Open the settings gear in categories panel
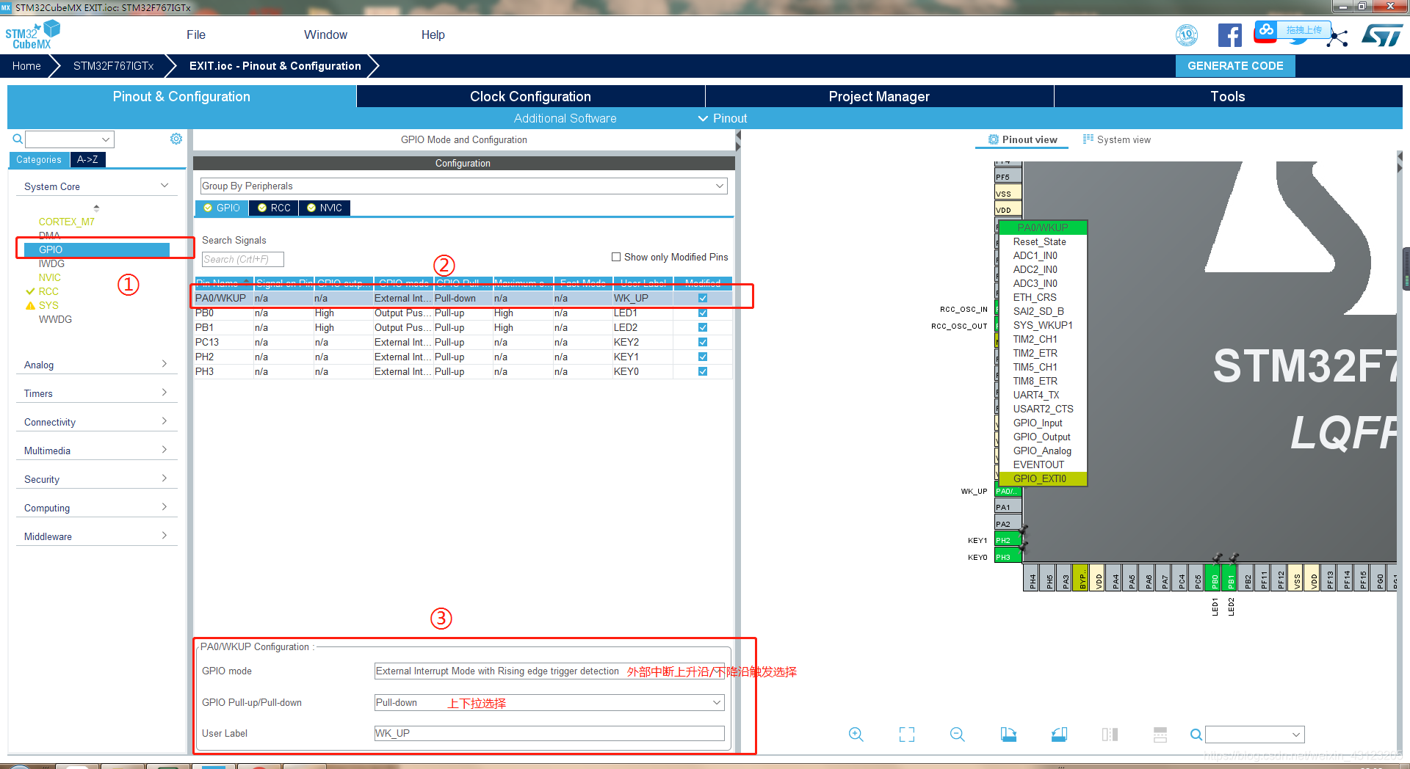 tap(176, 139)
